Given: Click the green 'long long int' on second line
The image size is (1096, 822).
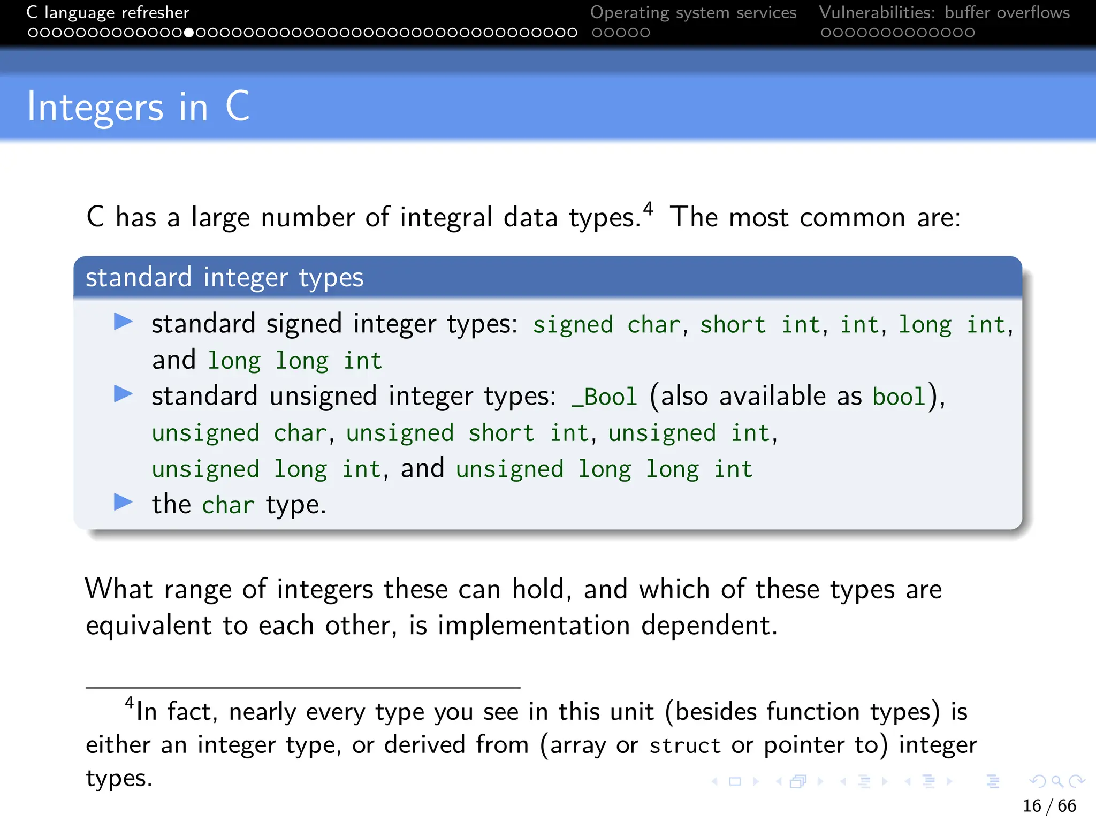Looking at the screenshot, I should coord(295,361).
